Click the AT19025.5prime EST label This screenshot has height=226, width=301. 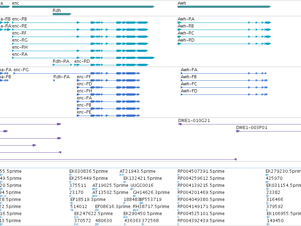110,185
